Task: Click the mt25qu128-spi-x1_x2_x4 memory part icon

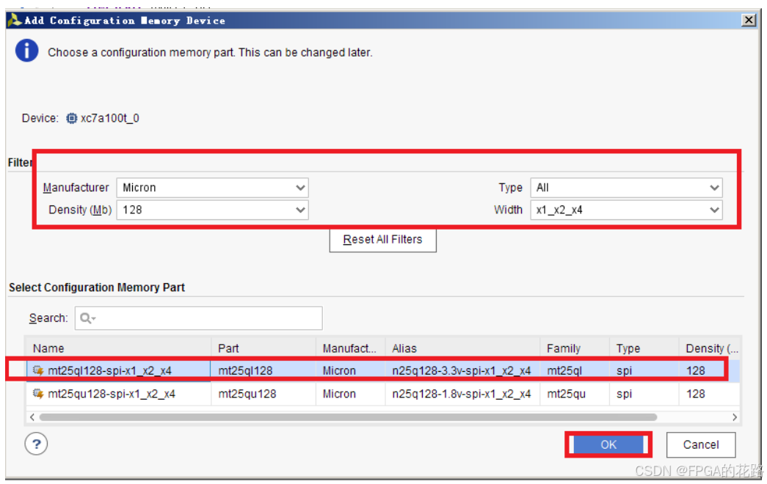Action: coord(37,394)
